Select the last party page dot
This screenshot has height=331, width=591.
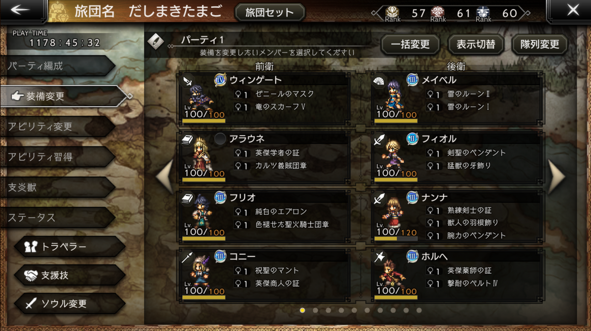[419, 310]
